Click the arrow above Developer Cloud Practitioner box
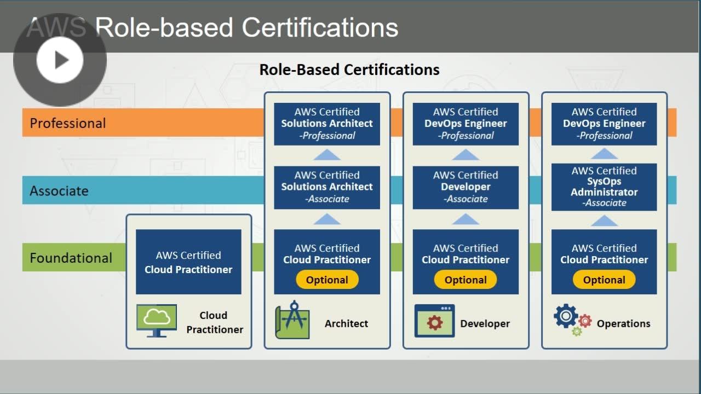This screenshot has height=394, width=701. [x=466, y=219]
